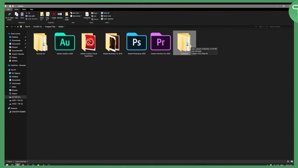Open the Copy to dropdown
Image resolution: width=298 pixels, height=168 pixels.
47,16
